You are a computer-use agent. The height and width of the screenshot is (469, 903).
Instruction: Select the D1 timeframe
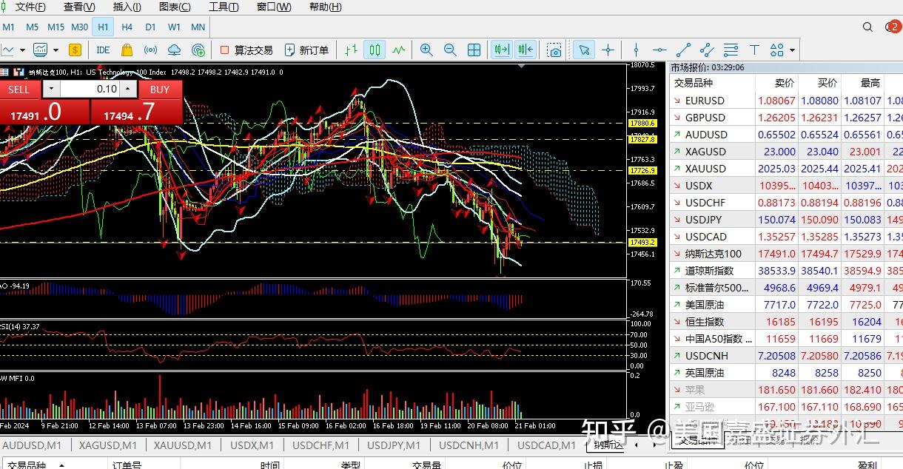tap(150, 27)
